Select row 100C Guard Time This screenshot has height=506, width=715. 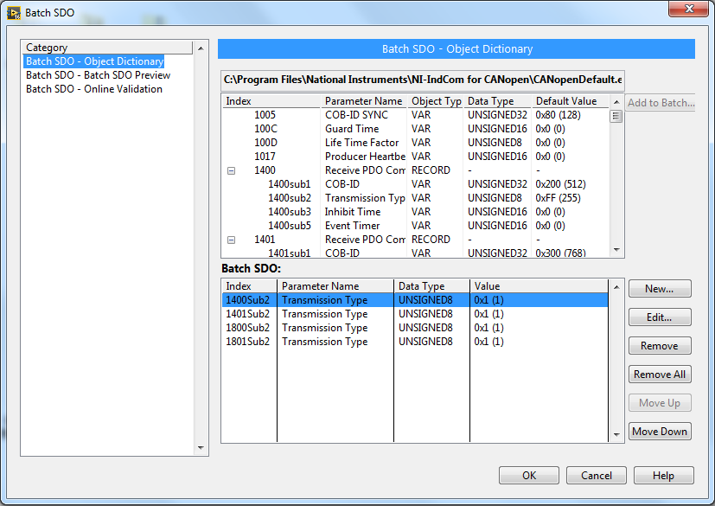point(415,129)
